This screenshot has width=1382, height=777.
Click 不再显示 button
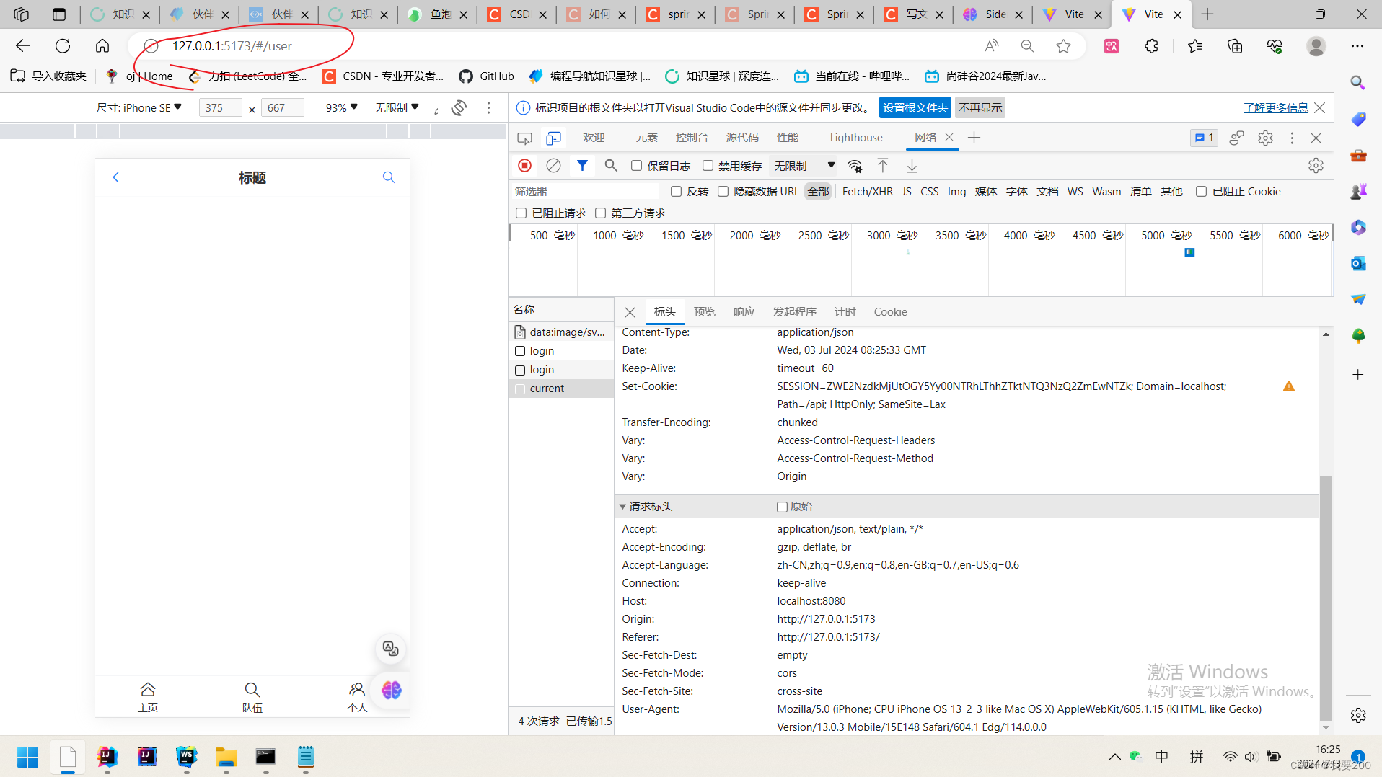[980, 108]
